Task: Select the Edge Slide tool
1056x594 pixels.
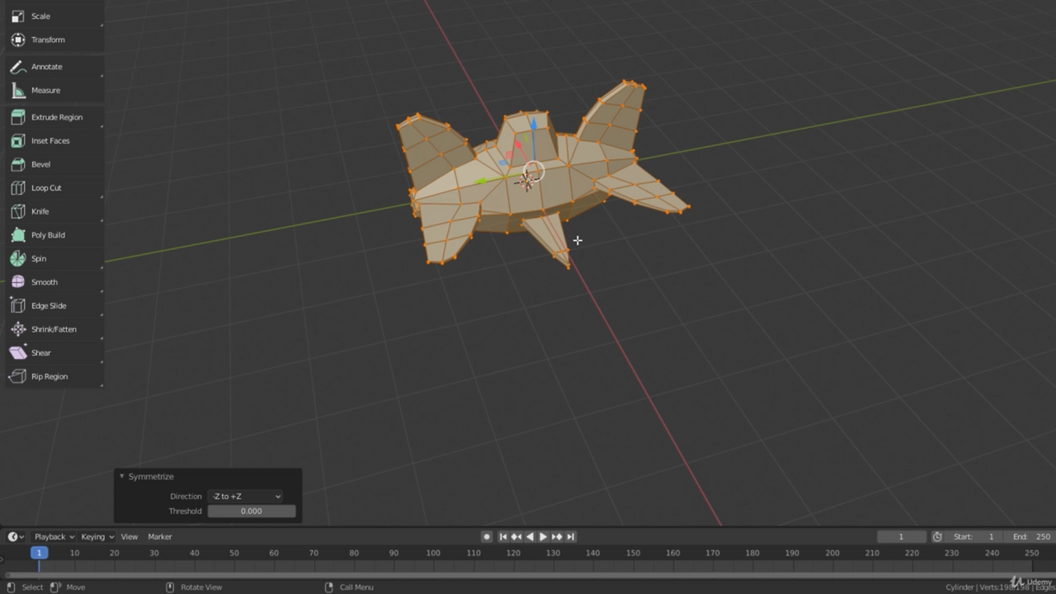Action: coord(54,306)
